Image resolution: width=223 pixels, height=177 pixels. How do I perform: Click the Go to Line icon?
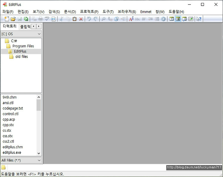[123, 19]
